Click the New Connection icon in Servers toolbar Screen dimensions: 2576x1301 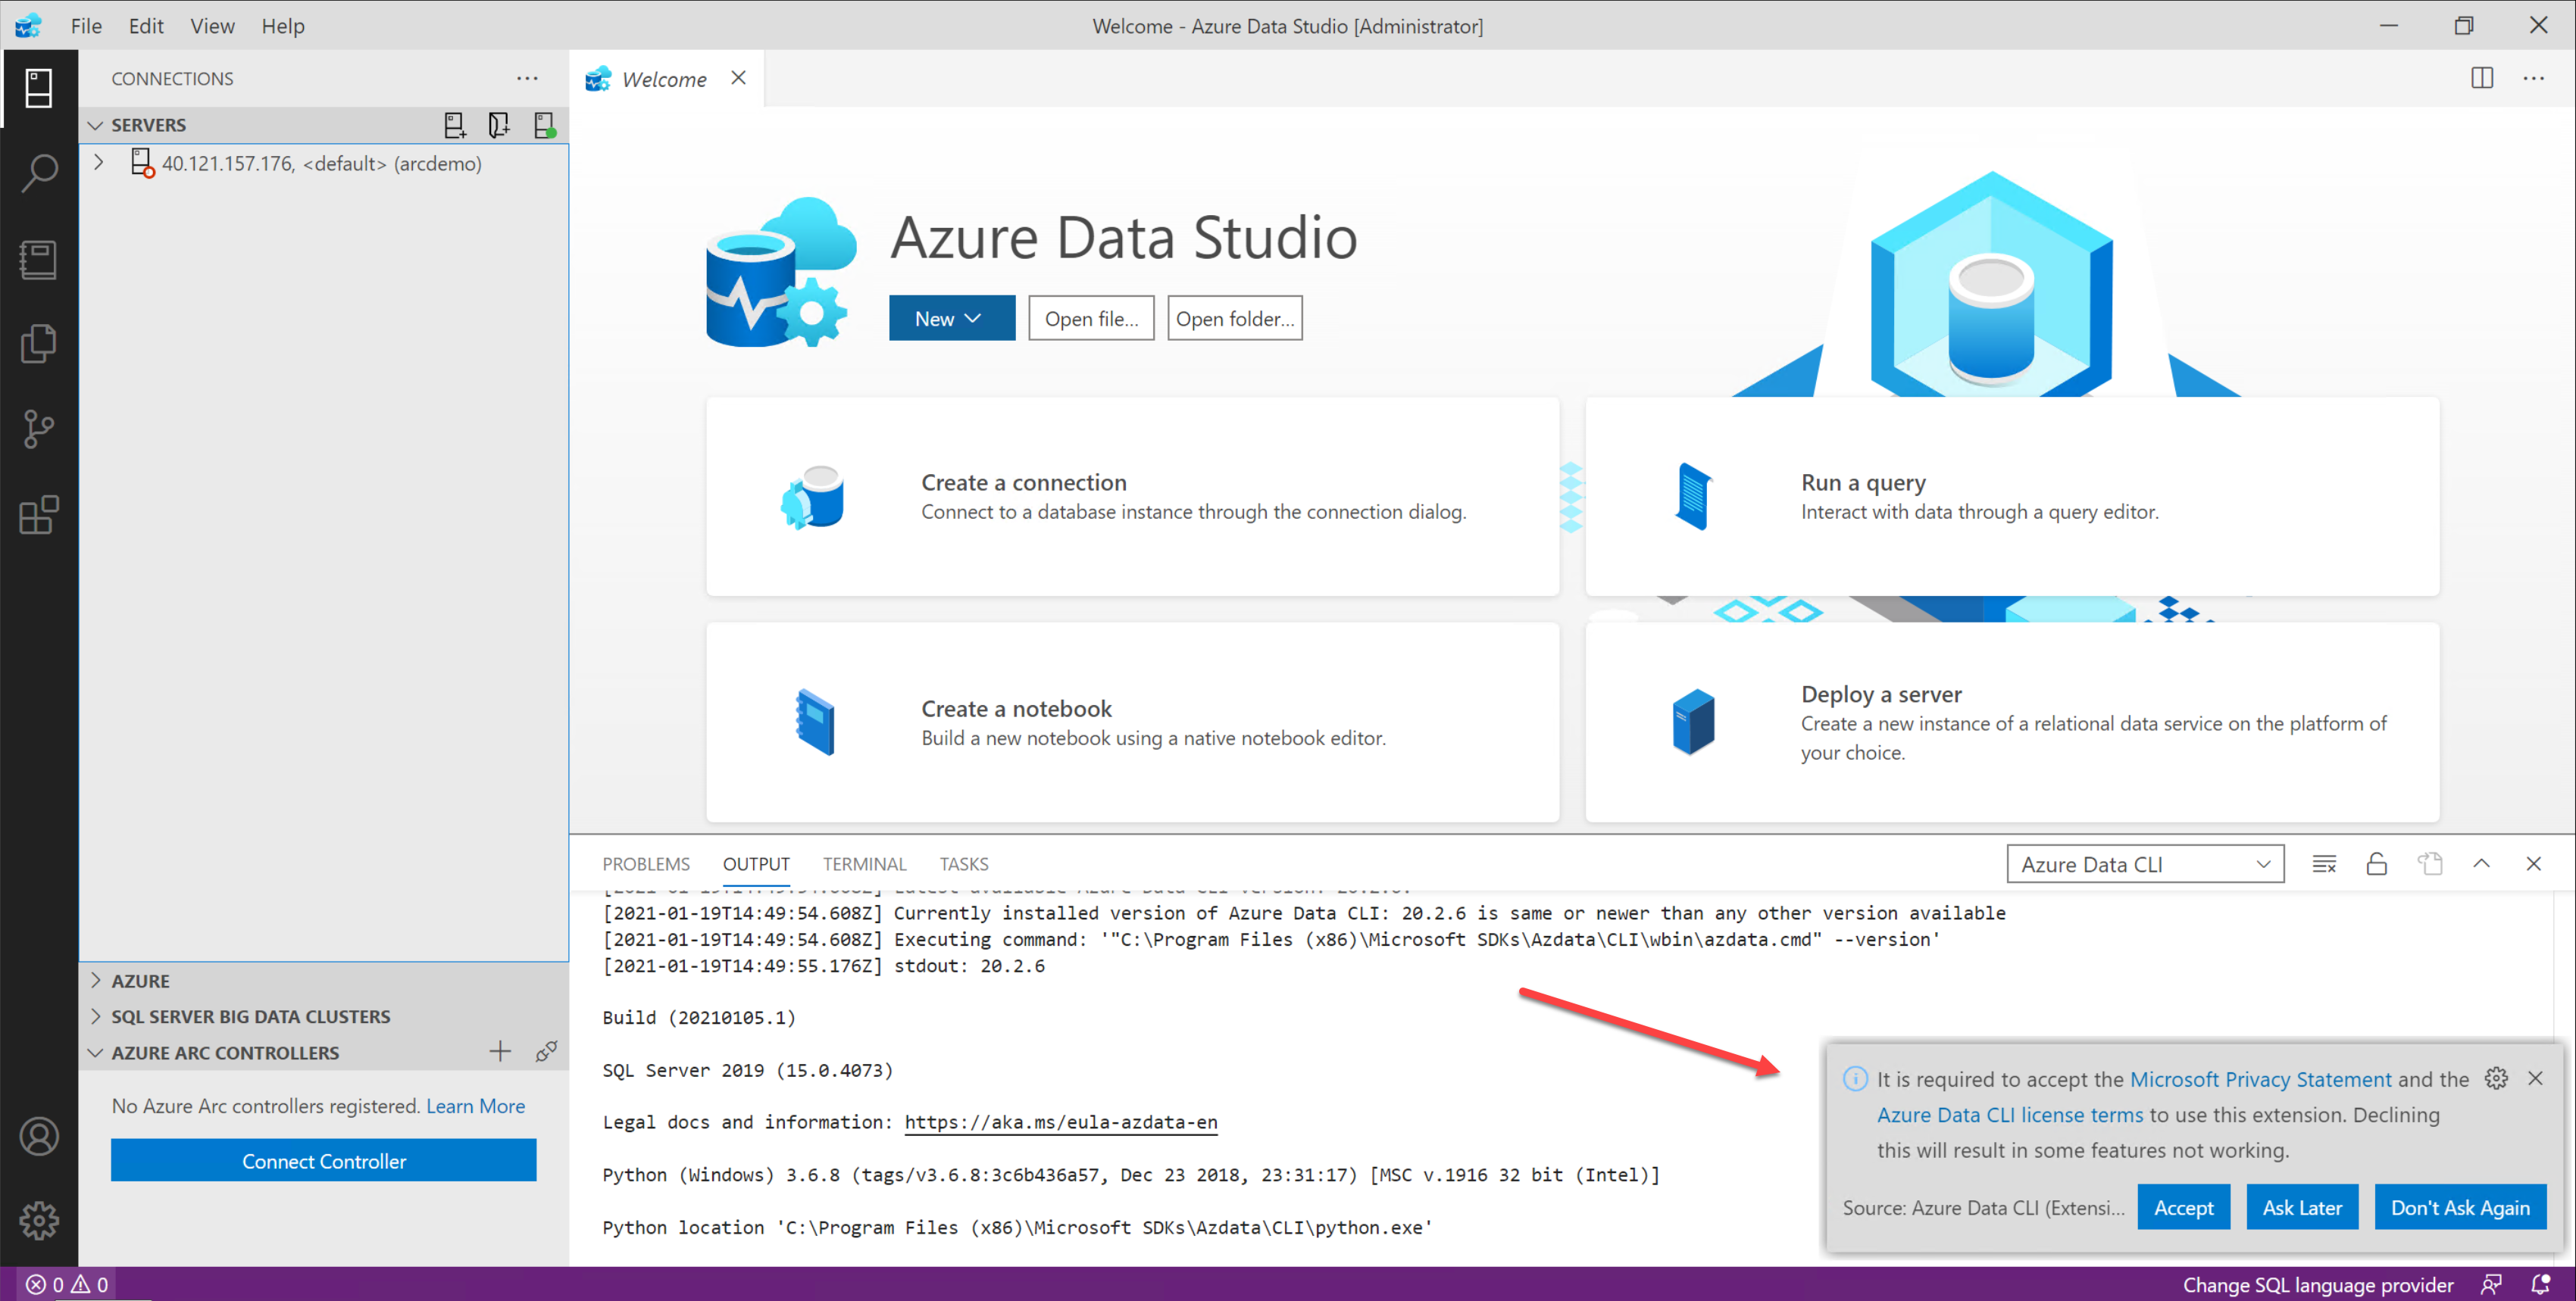pyautogui.click(x=455, y=124)
